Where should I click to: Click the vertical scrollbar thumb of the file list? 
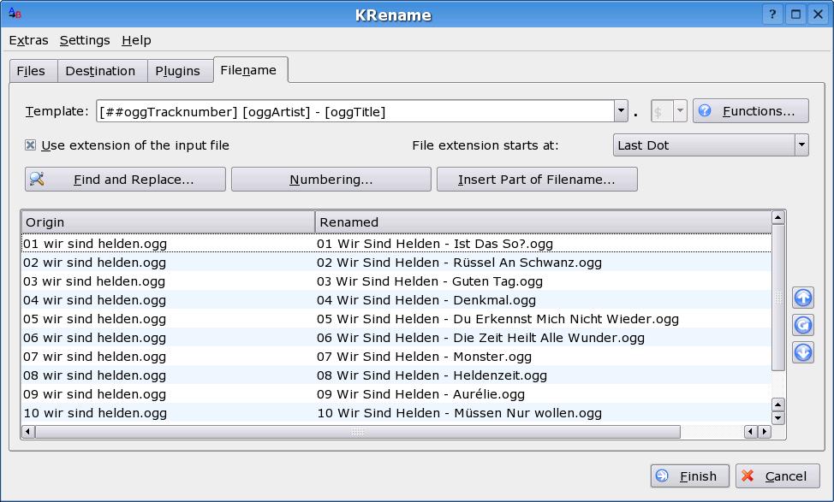point(778,298)
